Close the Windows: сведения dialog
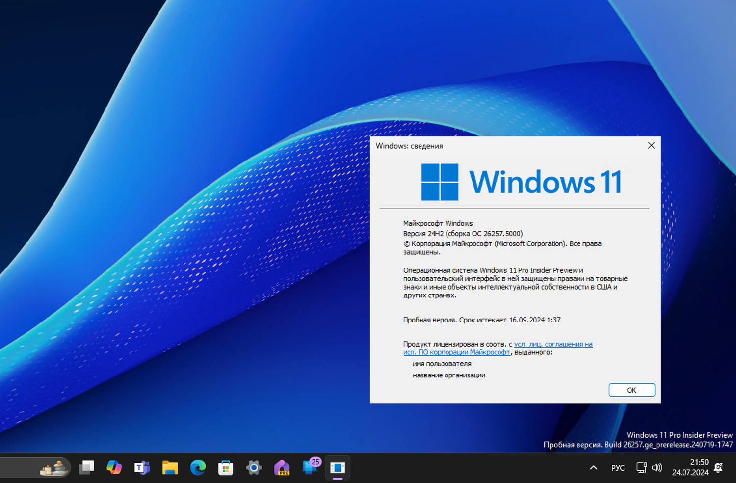This screenshot has width=736, height=483. click(x=651, y=145)
